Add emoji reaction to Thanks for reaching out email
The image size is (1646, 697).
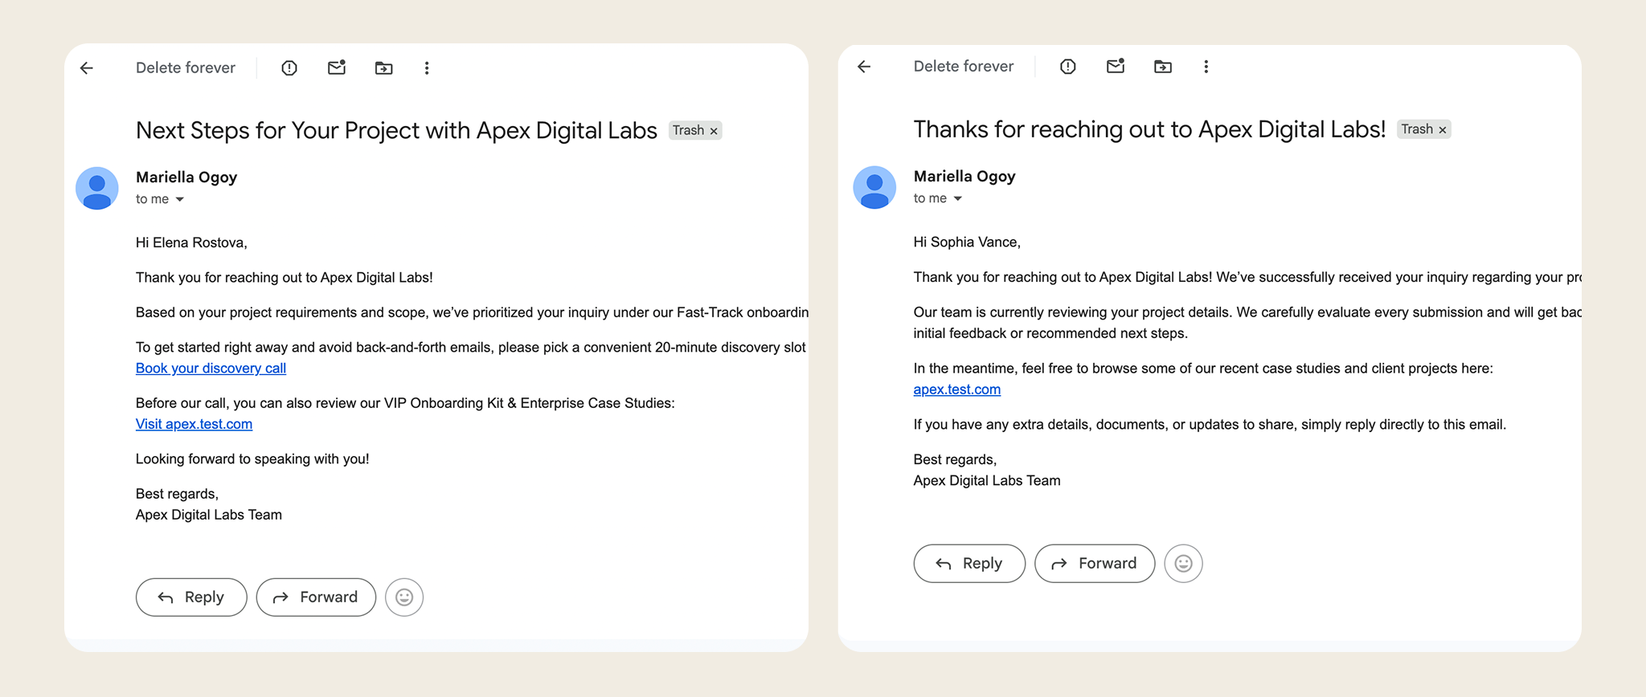coord(1183,564)
